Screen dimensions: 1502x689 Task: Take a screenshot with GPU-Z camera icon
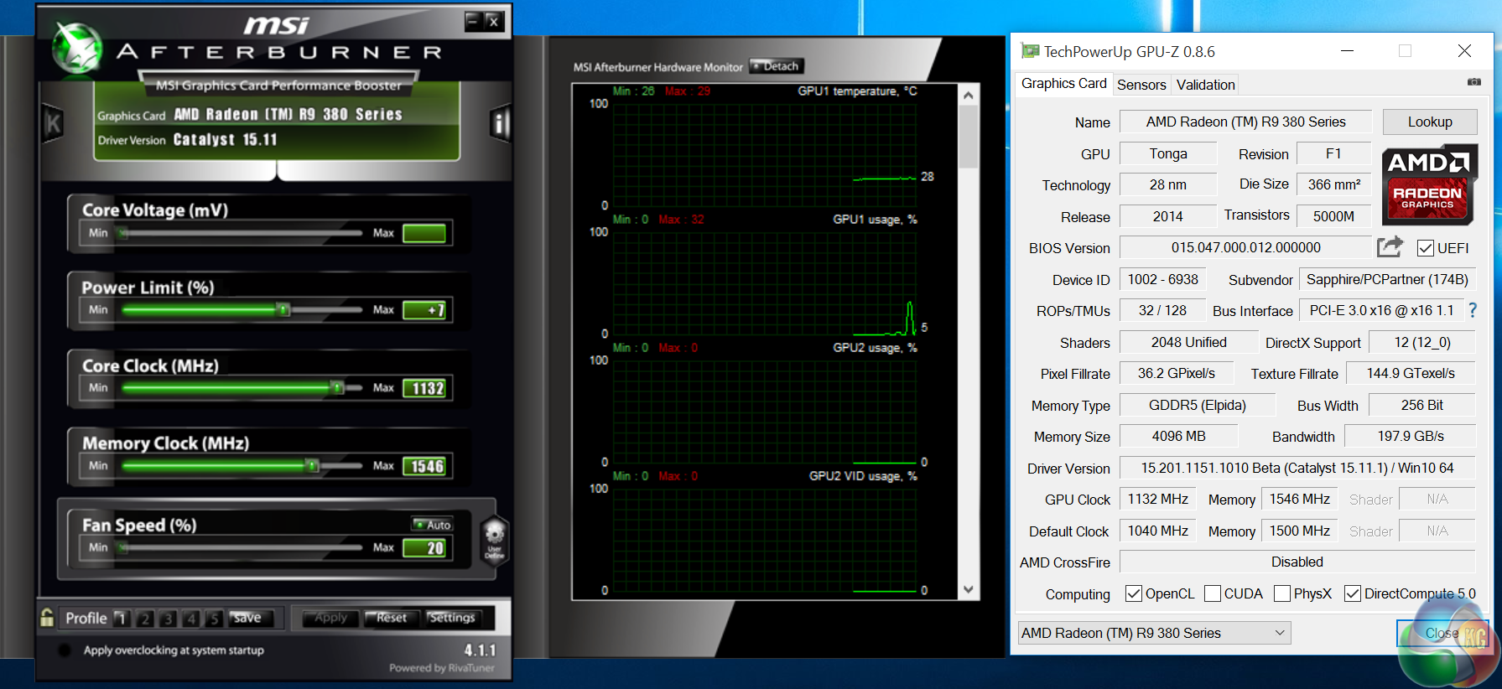tap(1473, 82)
